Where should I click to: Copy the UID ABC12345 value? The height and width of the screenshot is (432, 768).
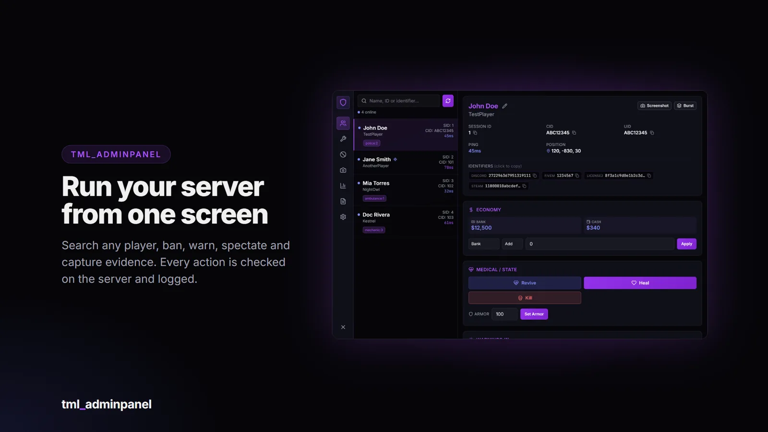coord(652,133)
